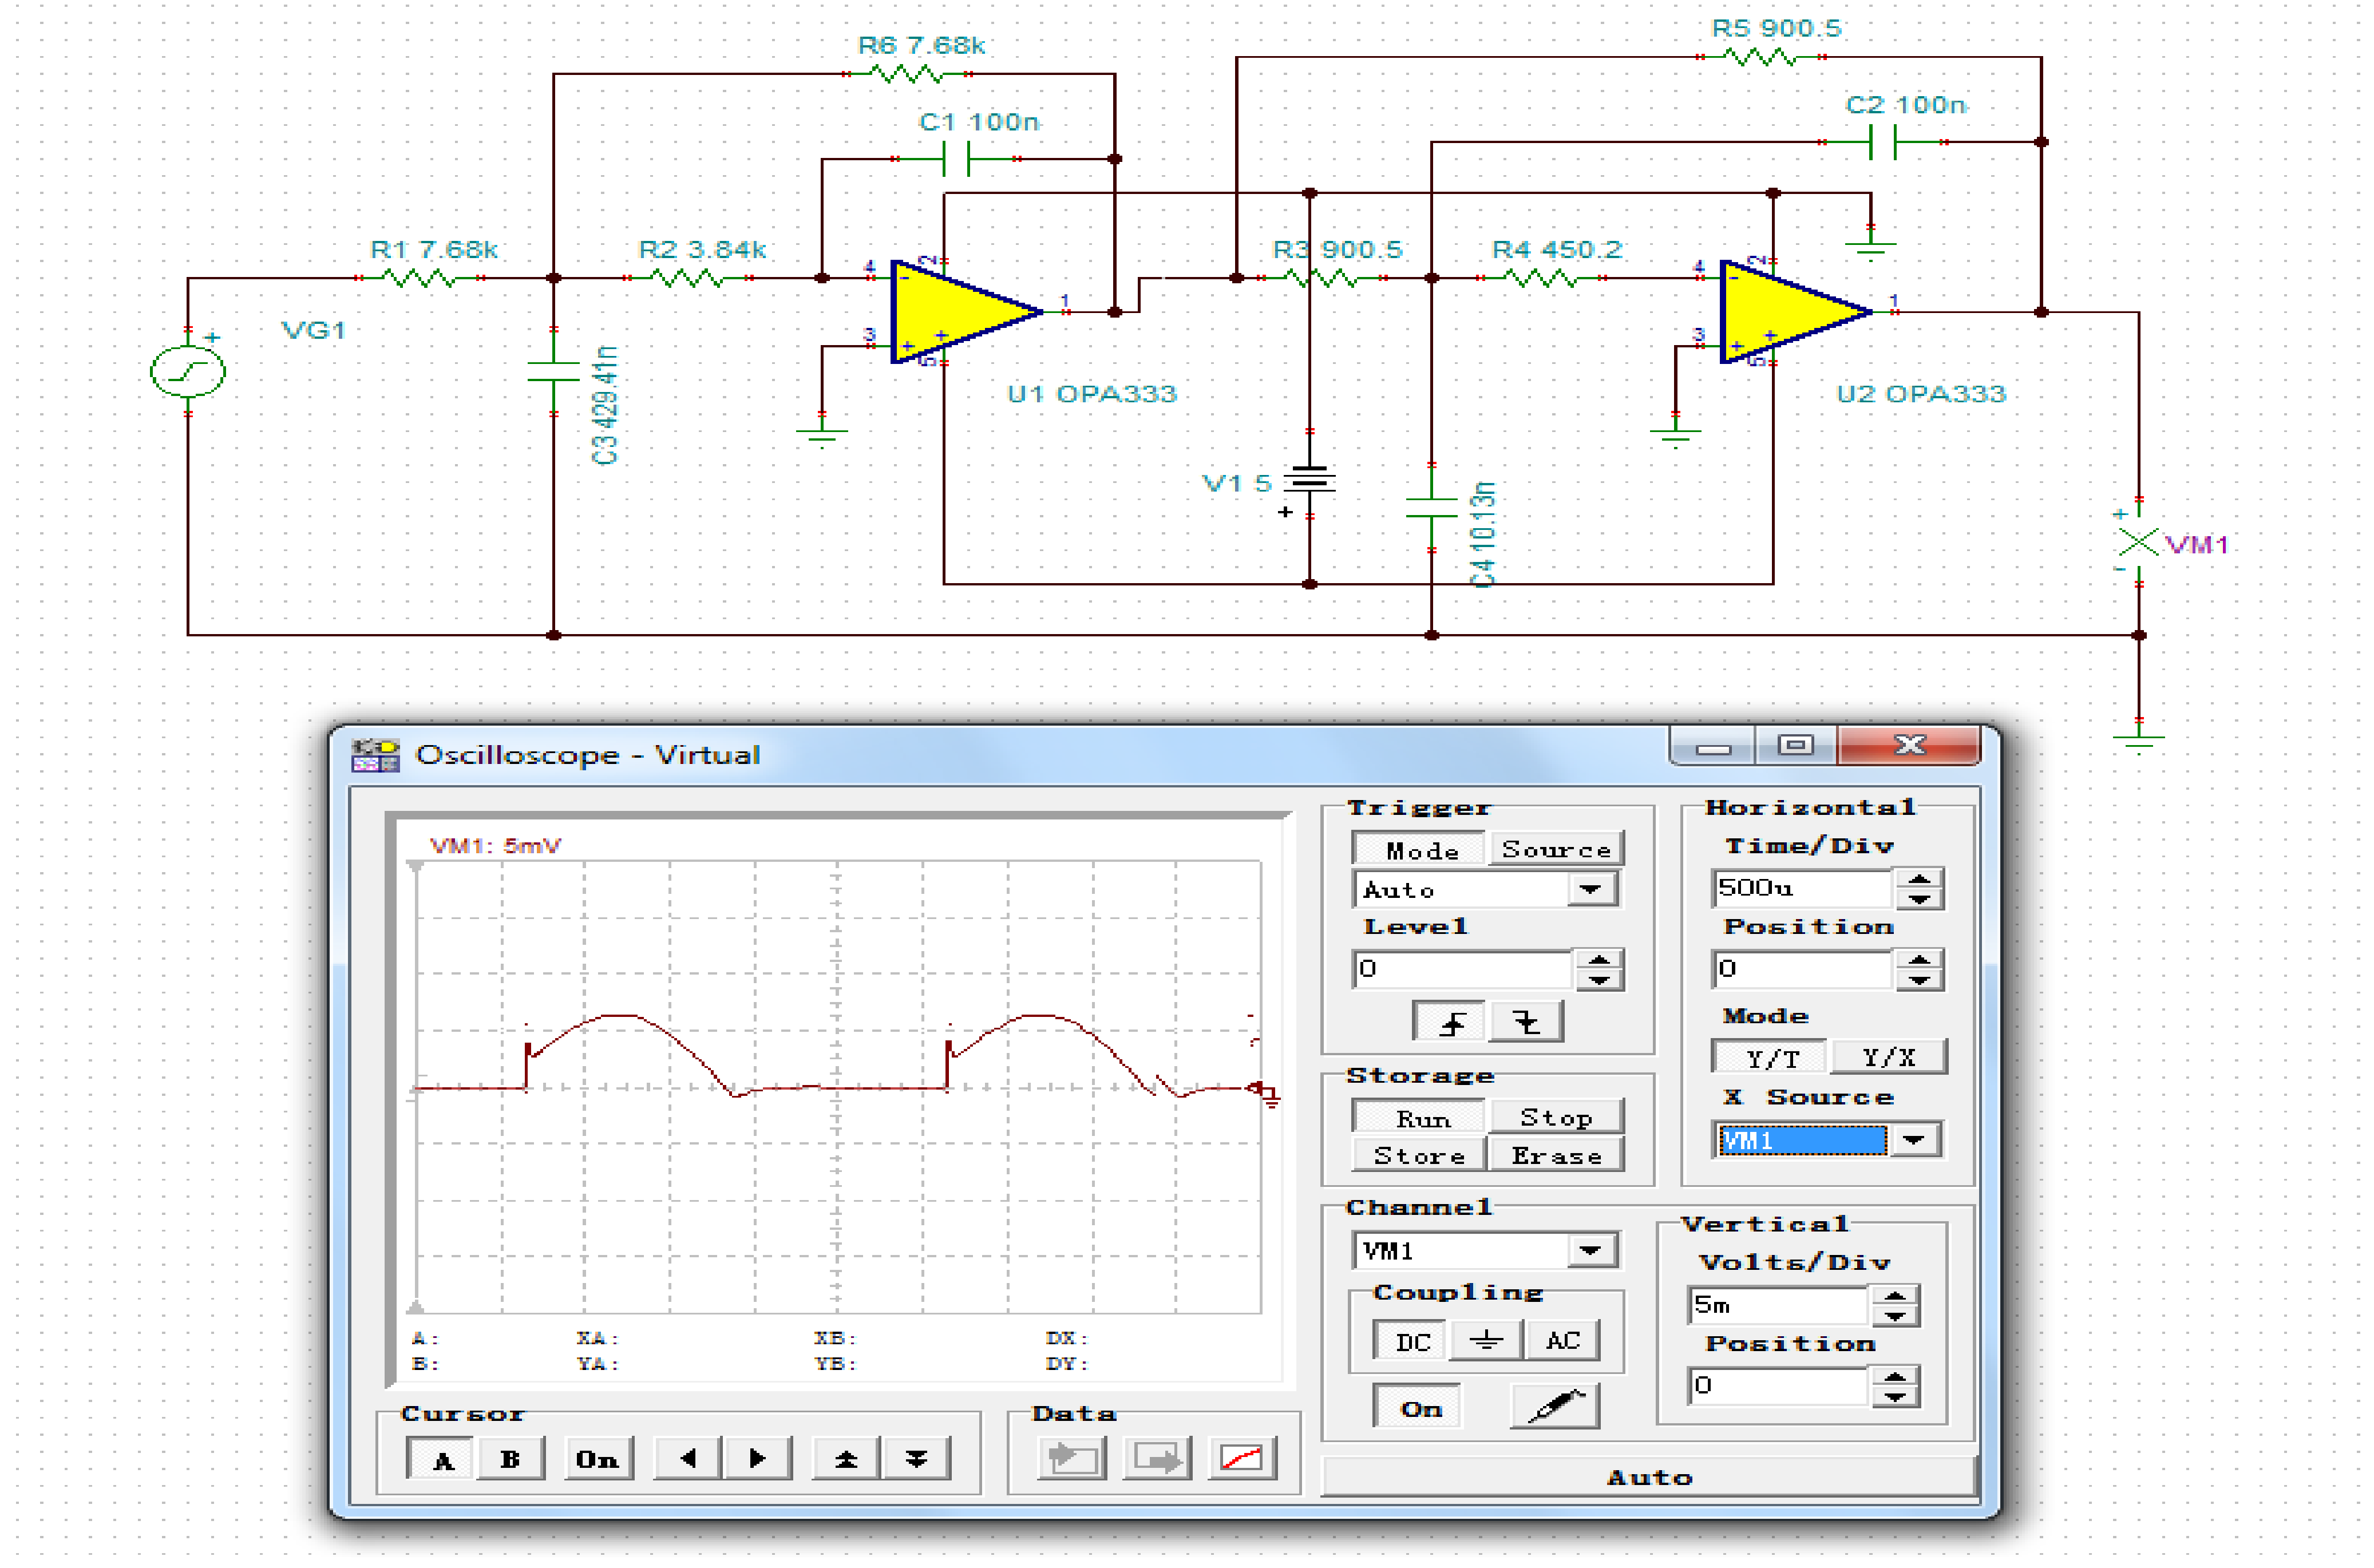The width and height of the screenshot is (2374, 1568).
Task: Open the Channel VM1 dropdown
Action: [1590, 1250]
